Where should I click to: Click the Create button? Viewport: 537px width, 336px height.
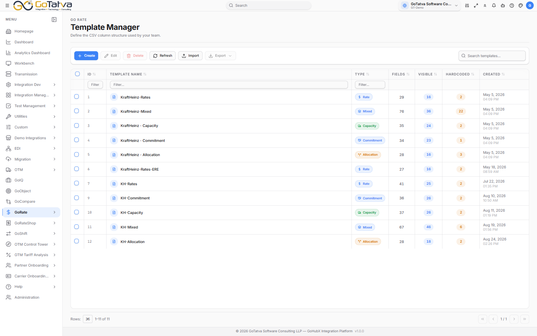point(86,56)
